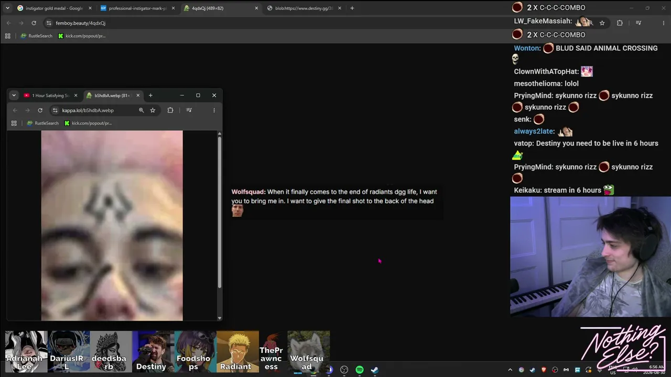Open the apps grid in main browser bookmarks bar
This screenshot has width=671, height=377.
(7, 36)
